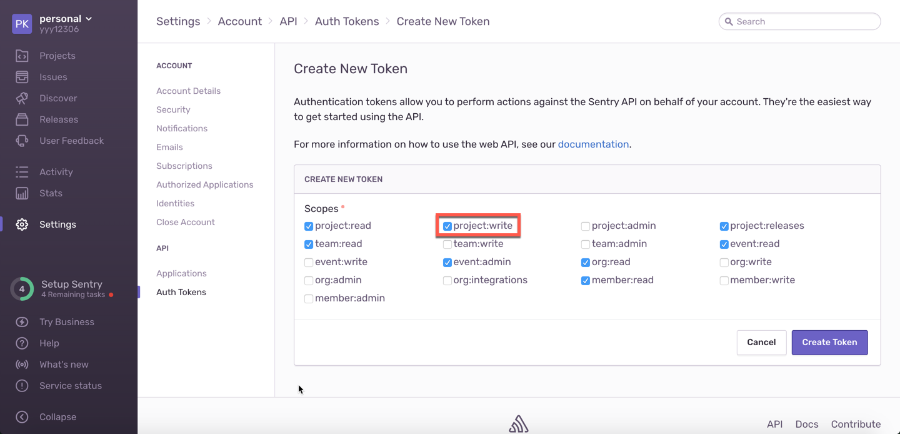Click into the Search field
900x434 pixels.
tap(803, 21)
